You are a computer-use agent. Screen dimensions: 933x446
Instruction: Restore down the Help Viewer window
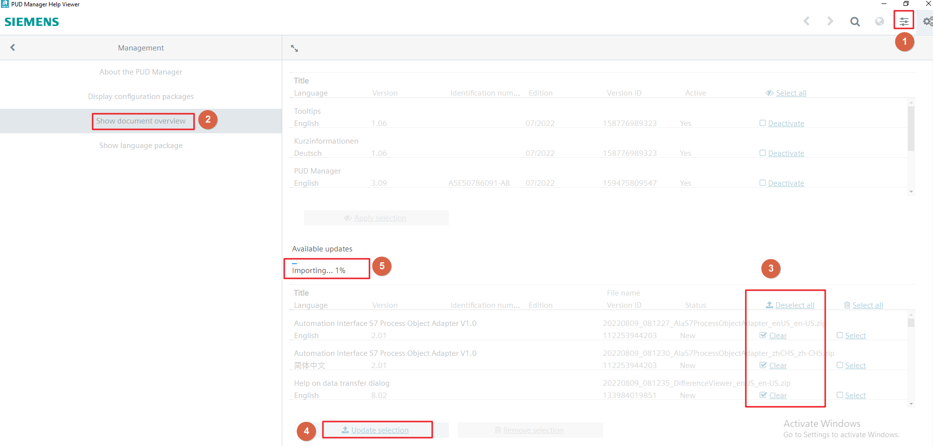point(906,4)
